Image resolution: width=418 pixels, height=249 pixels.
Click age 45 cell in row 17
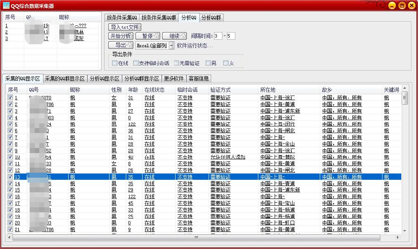pyautogui.click(x=130, y=203)
